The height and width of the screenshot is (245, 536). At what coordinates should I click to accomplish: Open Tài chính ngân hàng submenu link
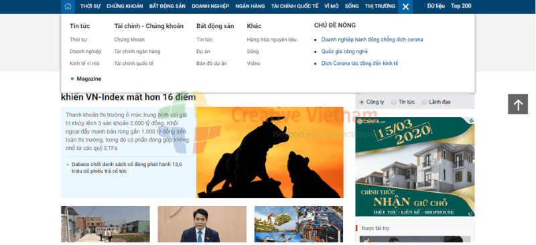tap(137, 52)
